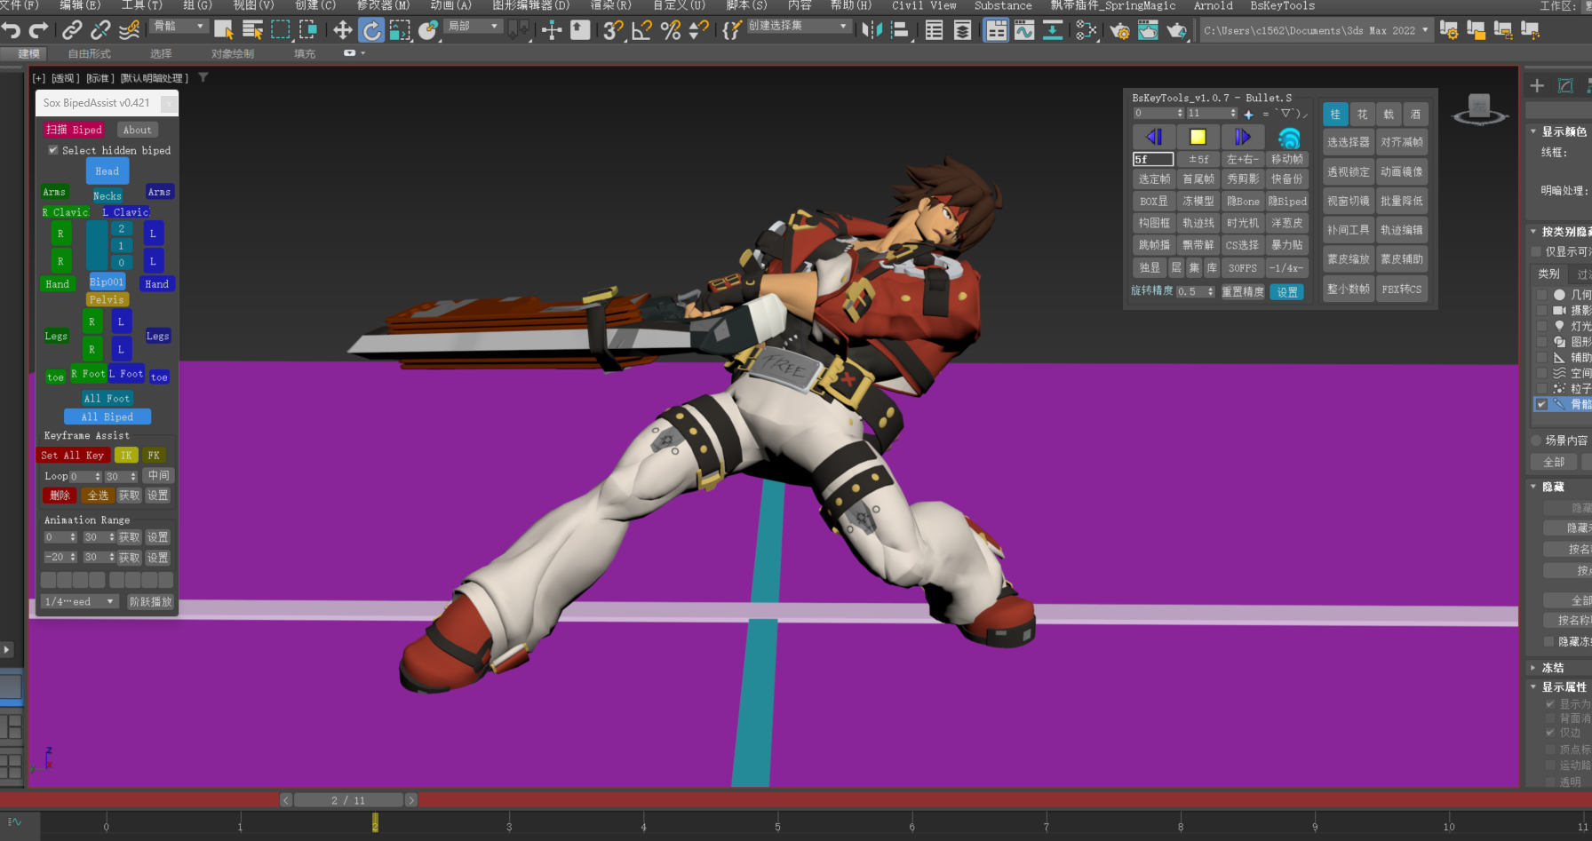1592x841 pixels.
Task: Collapse the 显示属性 rollout
Action: (x=1533, y=687)
